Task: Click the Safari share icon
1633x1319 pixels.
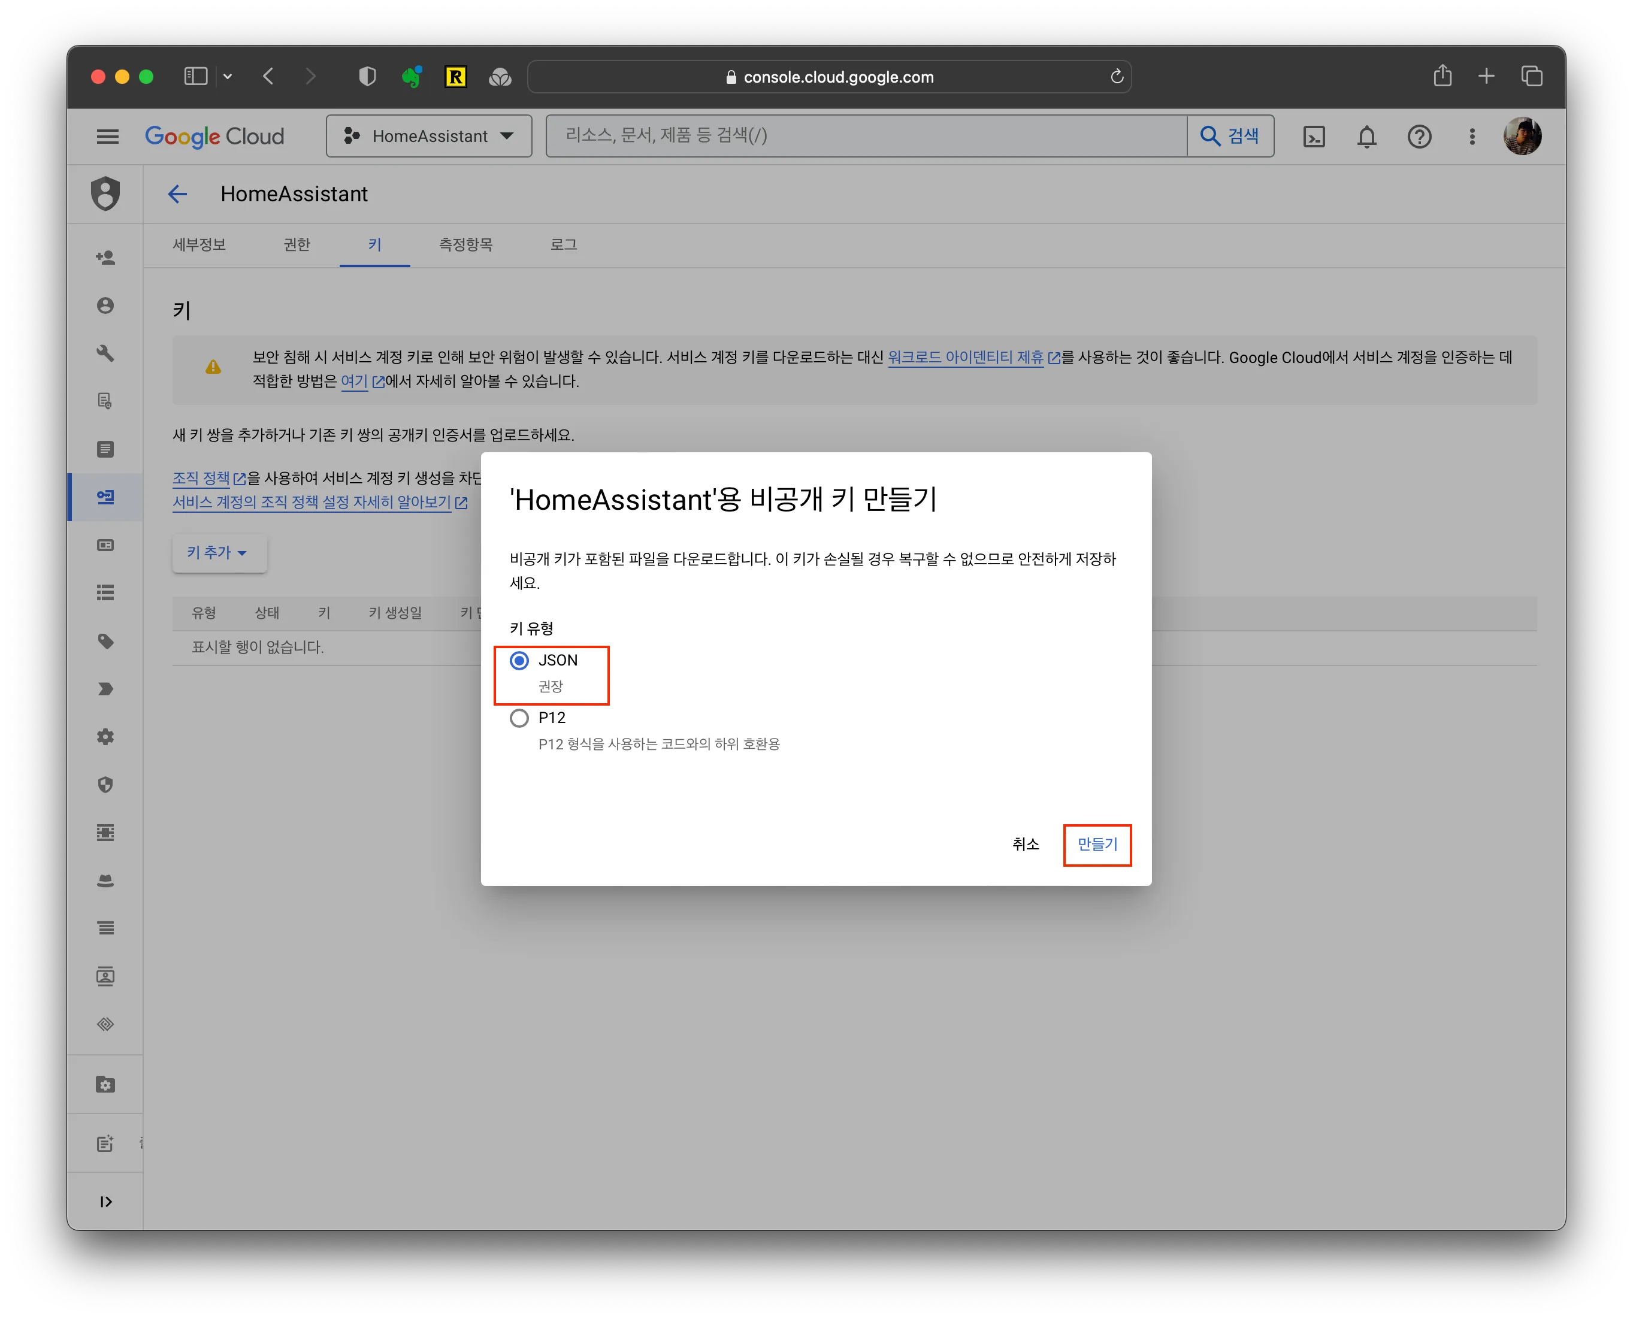Action: [1443, 76]
